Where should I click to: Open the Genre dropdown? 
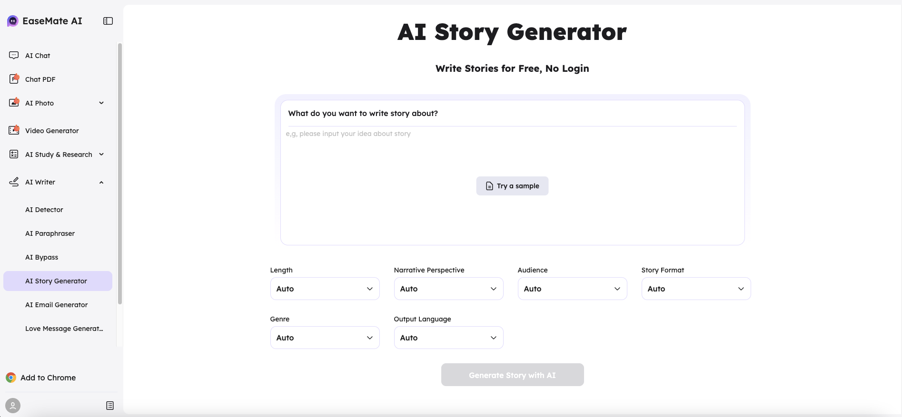tap(325, 338)
